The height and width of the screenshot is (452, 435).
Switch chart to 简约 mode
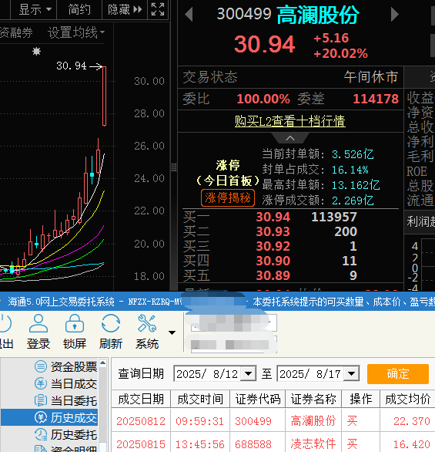(79, 10)
